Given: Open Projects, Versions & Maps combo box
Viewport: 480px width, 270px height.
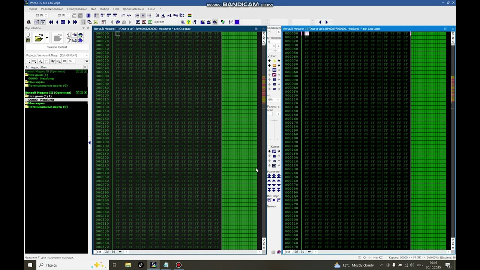Looking at the screenshot, I should [57, 55].
